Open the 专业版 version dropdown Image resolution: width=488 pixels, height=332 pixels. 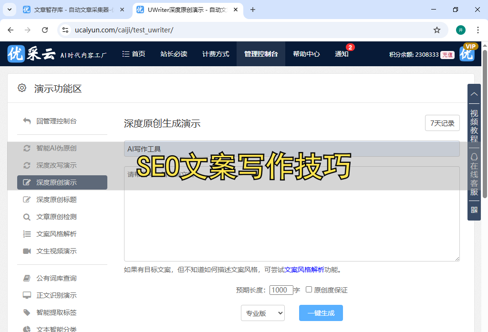263,313
